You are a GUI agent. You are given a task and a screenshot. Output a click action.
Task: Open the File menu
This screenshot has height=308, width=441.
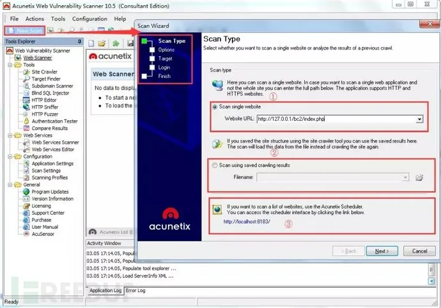click(14, 19)
